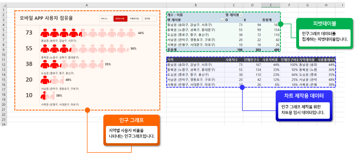Click the '개수 : 이름' pivot cell
Viewport: 357px width, 155px height.
[x=175, y=15]
